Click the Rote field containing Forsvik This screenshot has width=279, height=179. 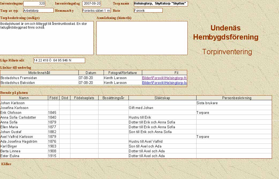148,10
